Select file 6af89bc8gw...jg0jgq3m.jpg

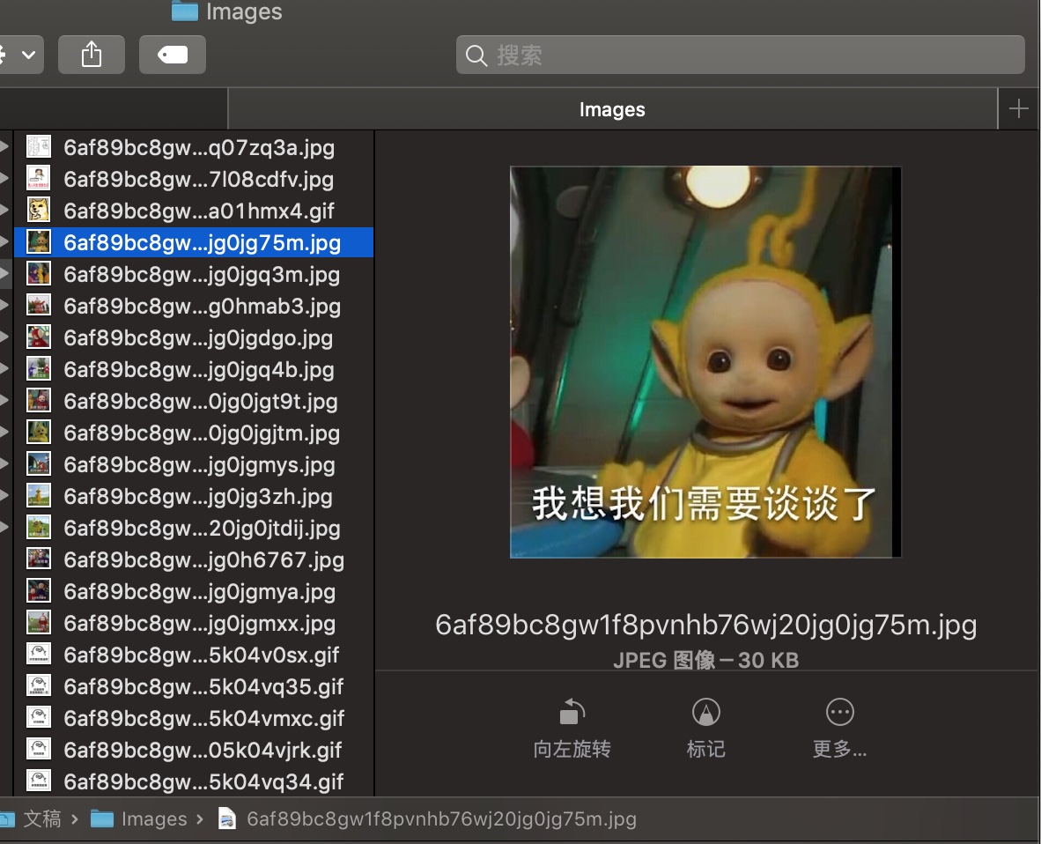(193, 274)
